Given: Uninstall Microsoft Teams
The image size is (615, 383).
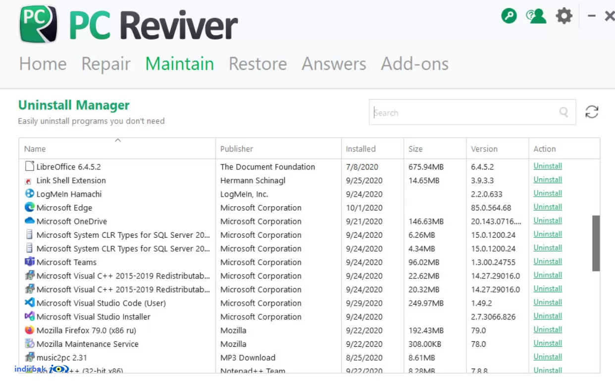Looking at the screenshot, I should (548, 262).
